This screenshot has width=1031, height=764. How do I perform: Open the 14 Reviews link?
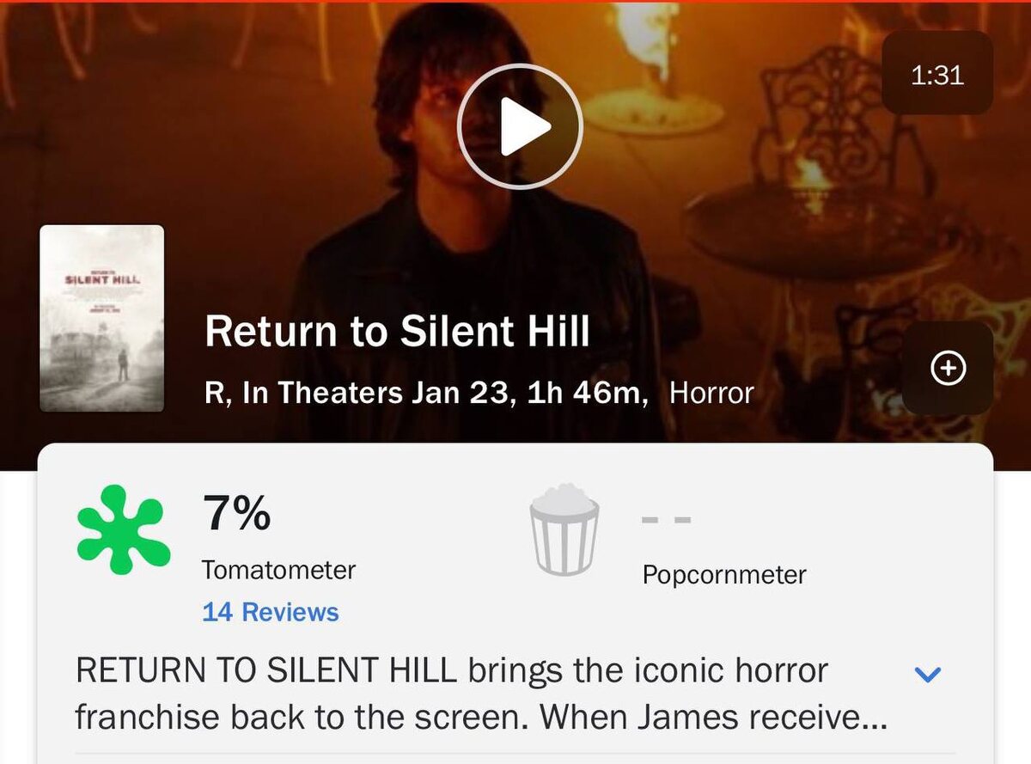[270, 612]
